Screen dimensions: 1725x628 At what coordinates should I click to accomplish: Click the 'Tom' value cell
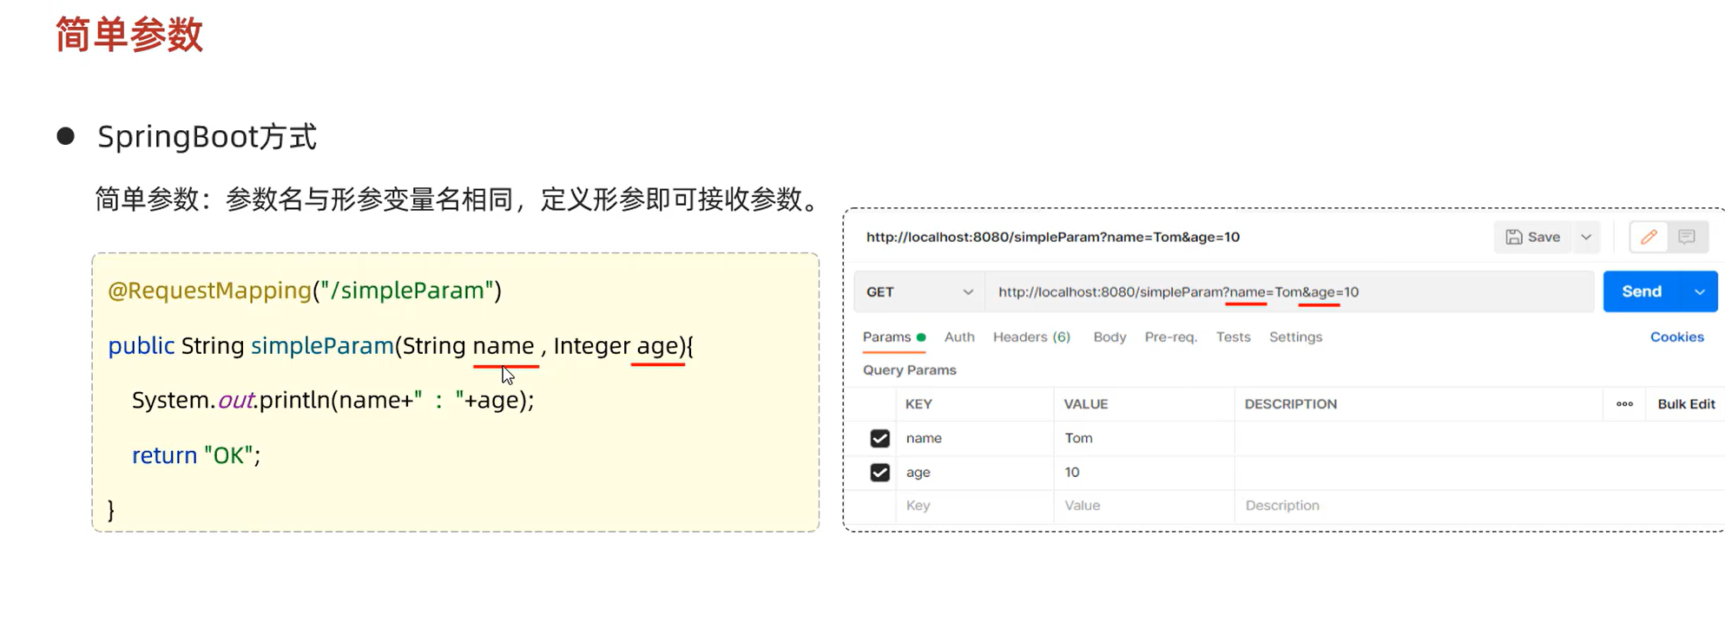pyautogui.click(x=1144, y=439)
